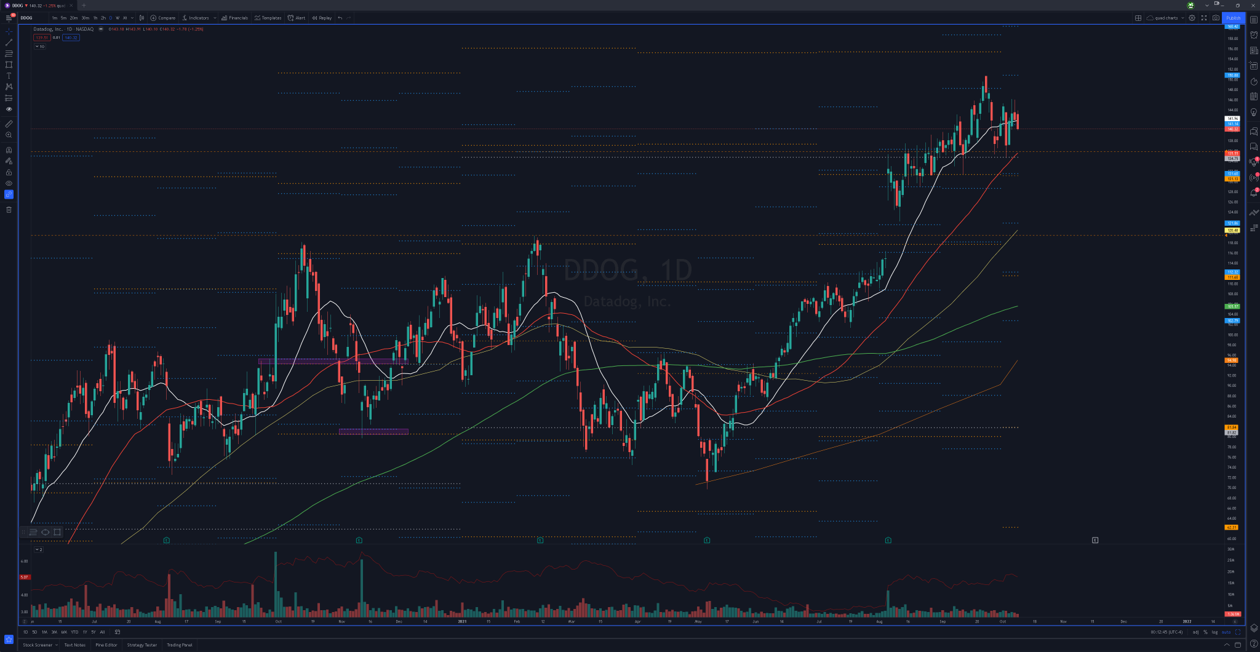Click the blue buy price 140.32 box
This screenshot has height=652, width=1260.
coord(71,38)
